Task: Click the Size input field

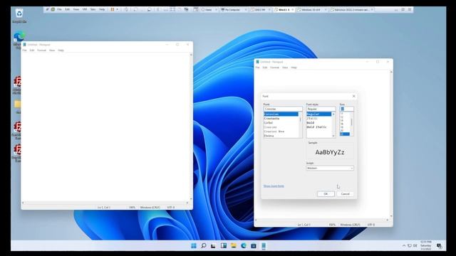Action: click(347, 109)
